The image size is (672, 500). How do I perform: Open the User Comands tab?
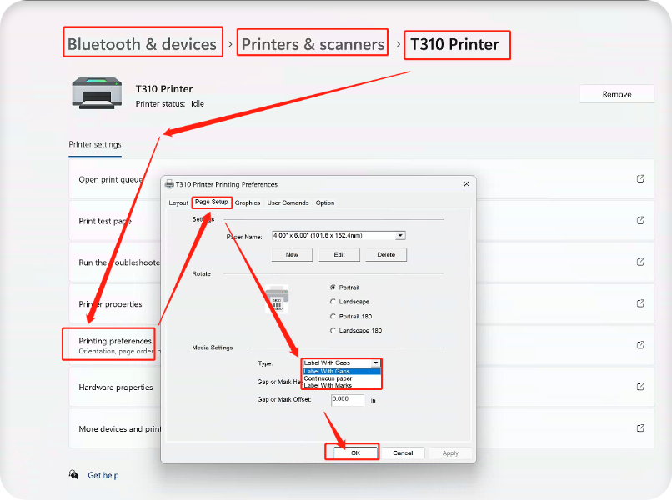click(288, 202)
